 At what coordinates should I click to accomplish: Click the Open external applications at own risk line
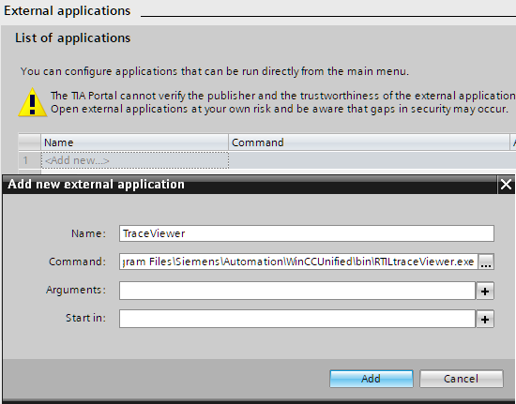[279, 109]
